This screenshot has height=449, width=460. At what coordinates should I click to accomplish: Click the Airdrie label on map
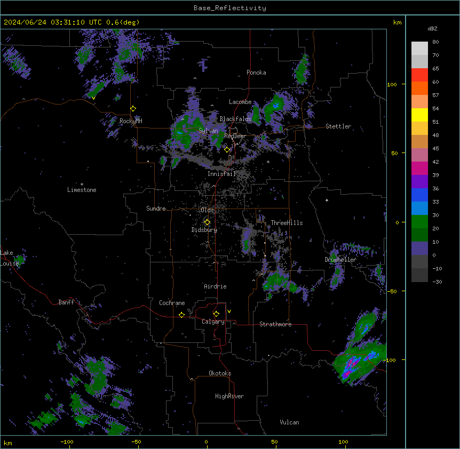215,286
